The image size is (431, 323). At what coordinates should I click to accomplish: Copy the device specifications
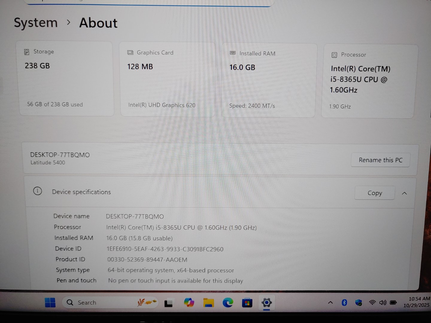[375, 193]
